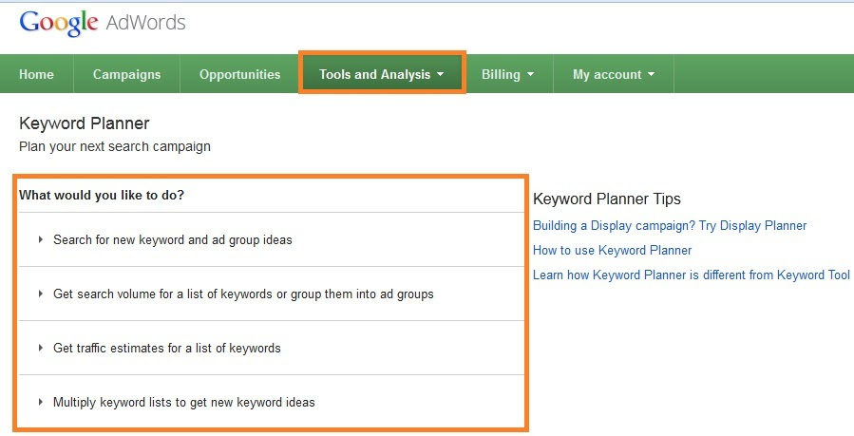Open the Home tab
Viewport: 854px width, 436px height.
(x=36, y=75)
